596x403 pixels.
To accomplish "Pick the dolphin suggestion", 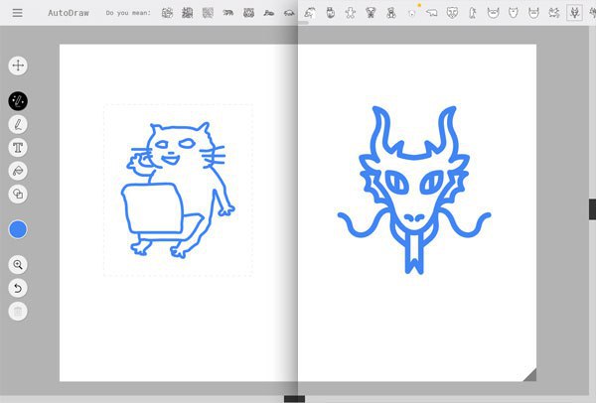I will click(x=310, y=13).
